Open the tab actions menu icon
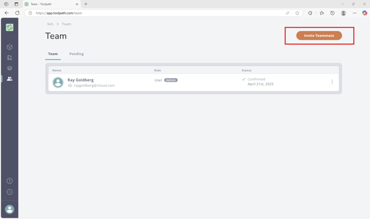The image size is (370, 219). (16, 4)
